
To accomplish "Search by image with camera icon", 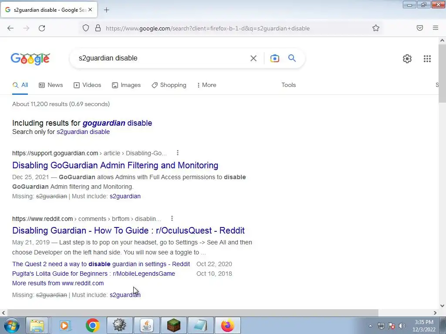I will pos(274,58).
